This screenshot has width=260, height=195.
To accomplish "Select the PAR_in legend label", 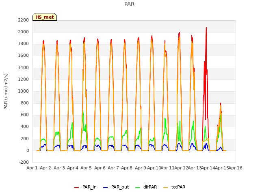I will [89, 187].
